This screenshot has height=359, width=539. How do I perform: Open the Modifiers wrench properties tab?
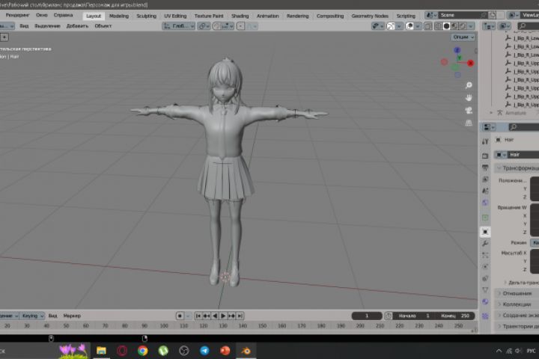[485, 244]
